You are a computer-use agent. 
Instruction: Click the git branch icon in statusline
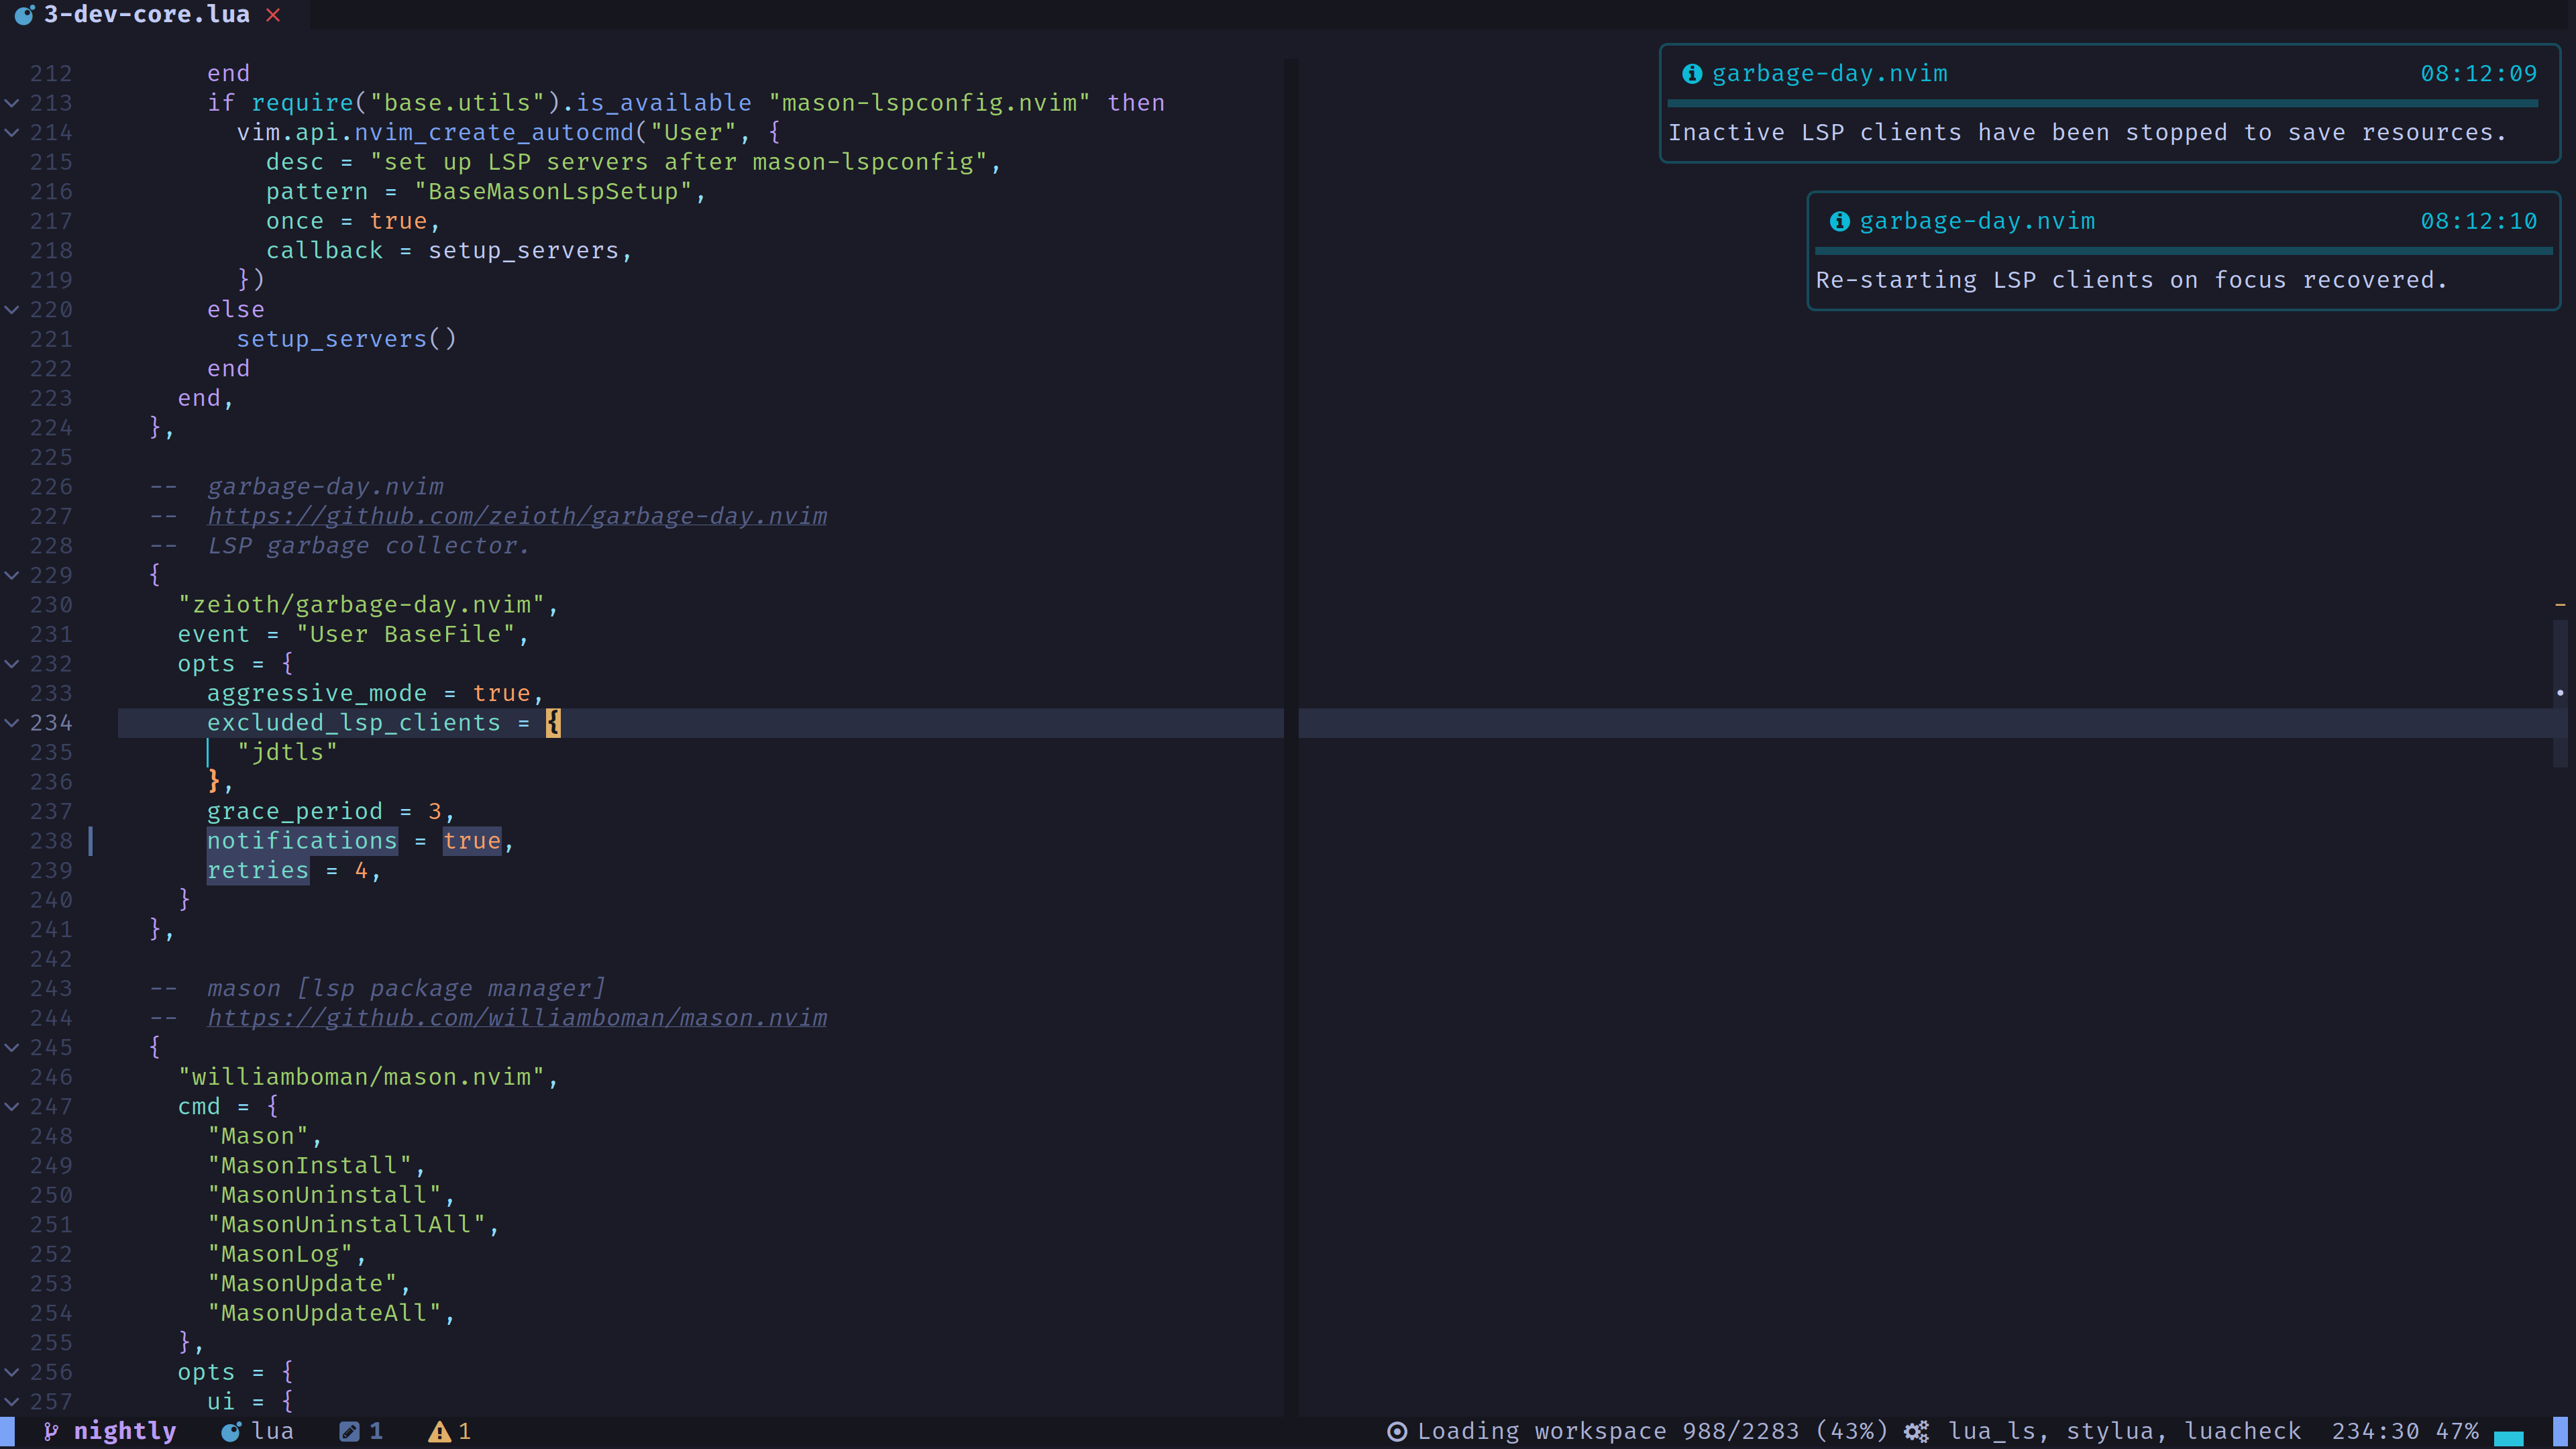[x=50, y=1431]
